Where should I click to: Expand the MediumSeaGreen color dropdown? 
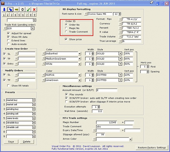(x=79, y=59)
